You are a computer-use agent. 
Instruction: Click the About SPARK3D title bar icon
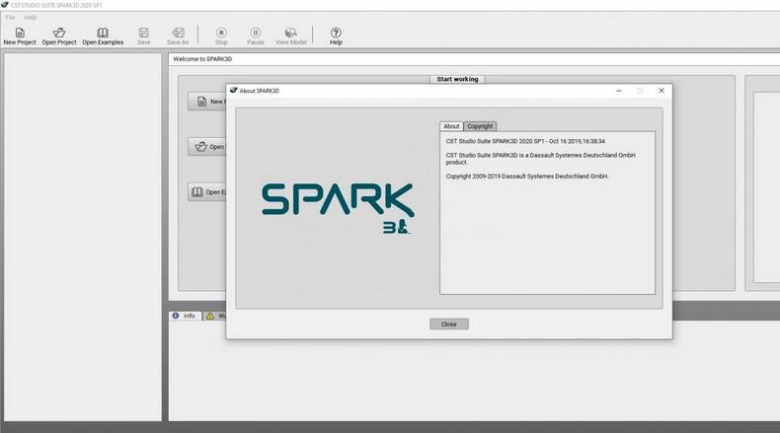point(233,91)
